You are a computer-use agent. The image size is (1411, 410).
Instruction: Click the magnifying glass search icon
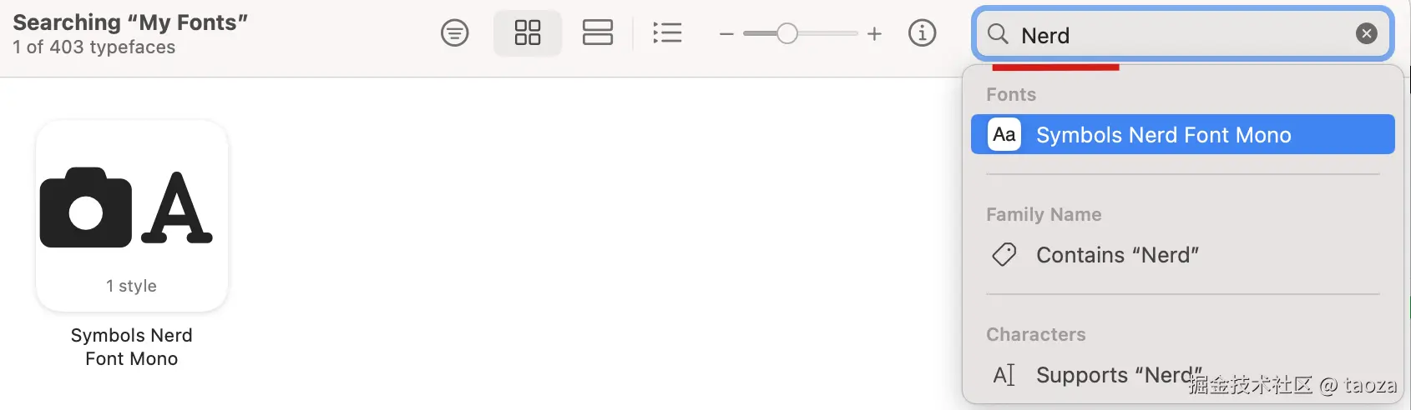[998, 34]
